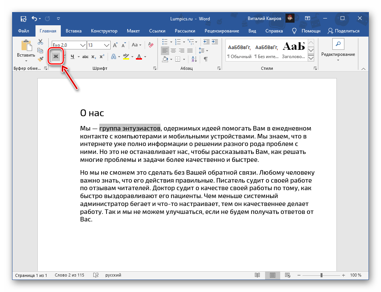Viewport: 381px width, 292px height.
Task: Toggle superscript formatting
Action: [x=102, y=57]
